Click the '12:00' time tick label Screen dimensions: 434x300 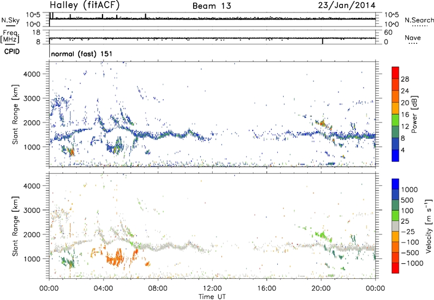pos(212,289)
